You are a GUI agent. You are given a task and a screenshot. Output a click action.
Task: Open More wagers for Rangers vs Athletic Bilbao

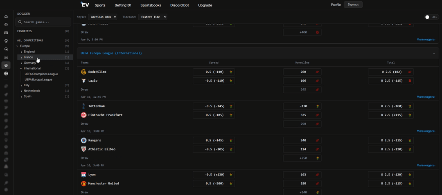point(426,166)
